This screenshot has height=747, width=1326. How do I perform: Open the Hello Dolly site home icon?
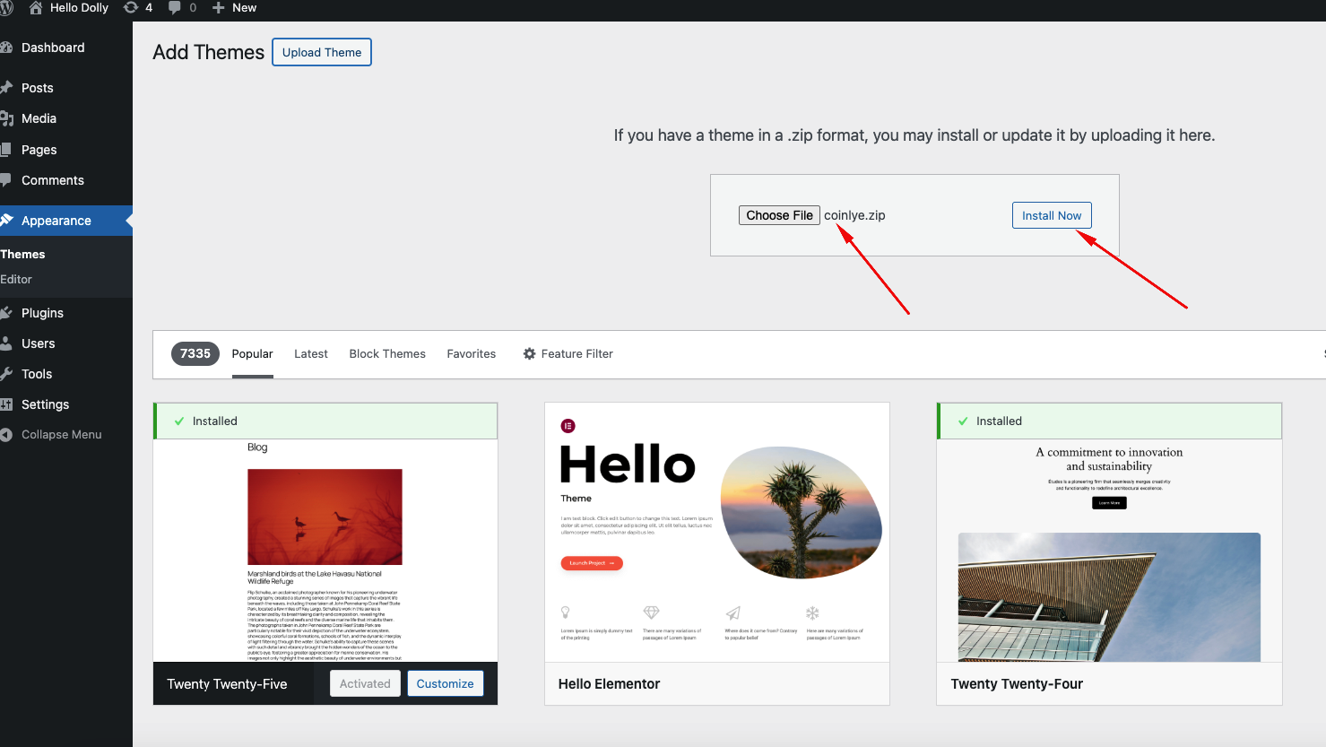pyautogui.click(x=36, y=7)
